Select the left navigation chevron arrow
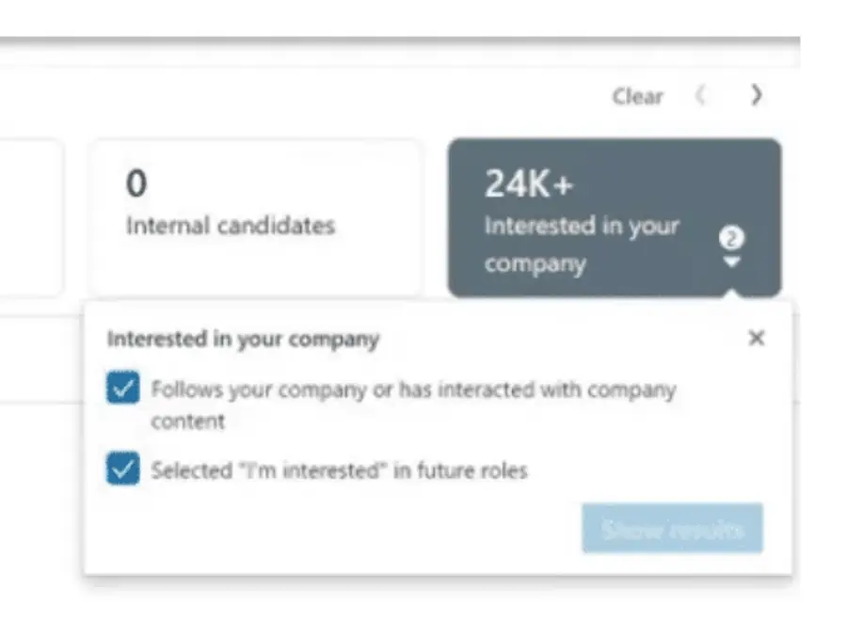Image resolution: width=847 pixels, height=621 pixels. pos(700,96)
